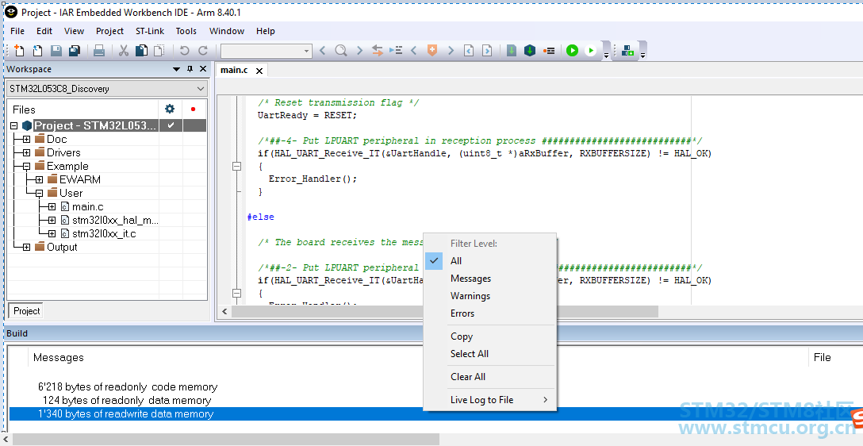Expand the main.c tree node

pyautogui.click(x=52, y=206)
